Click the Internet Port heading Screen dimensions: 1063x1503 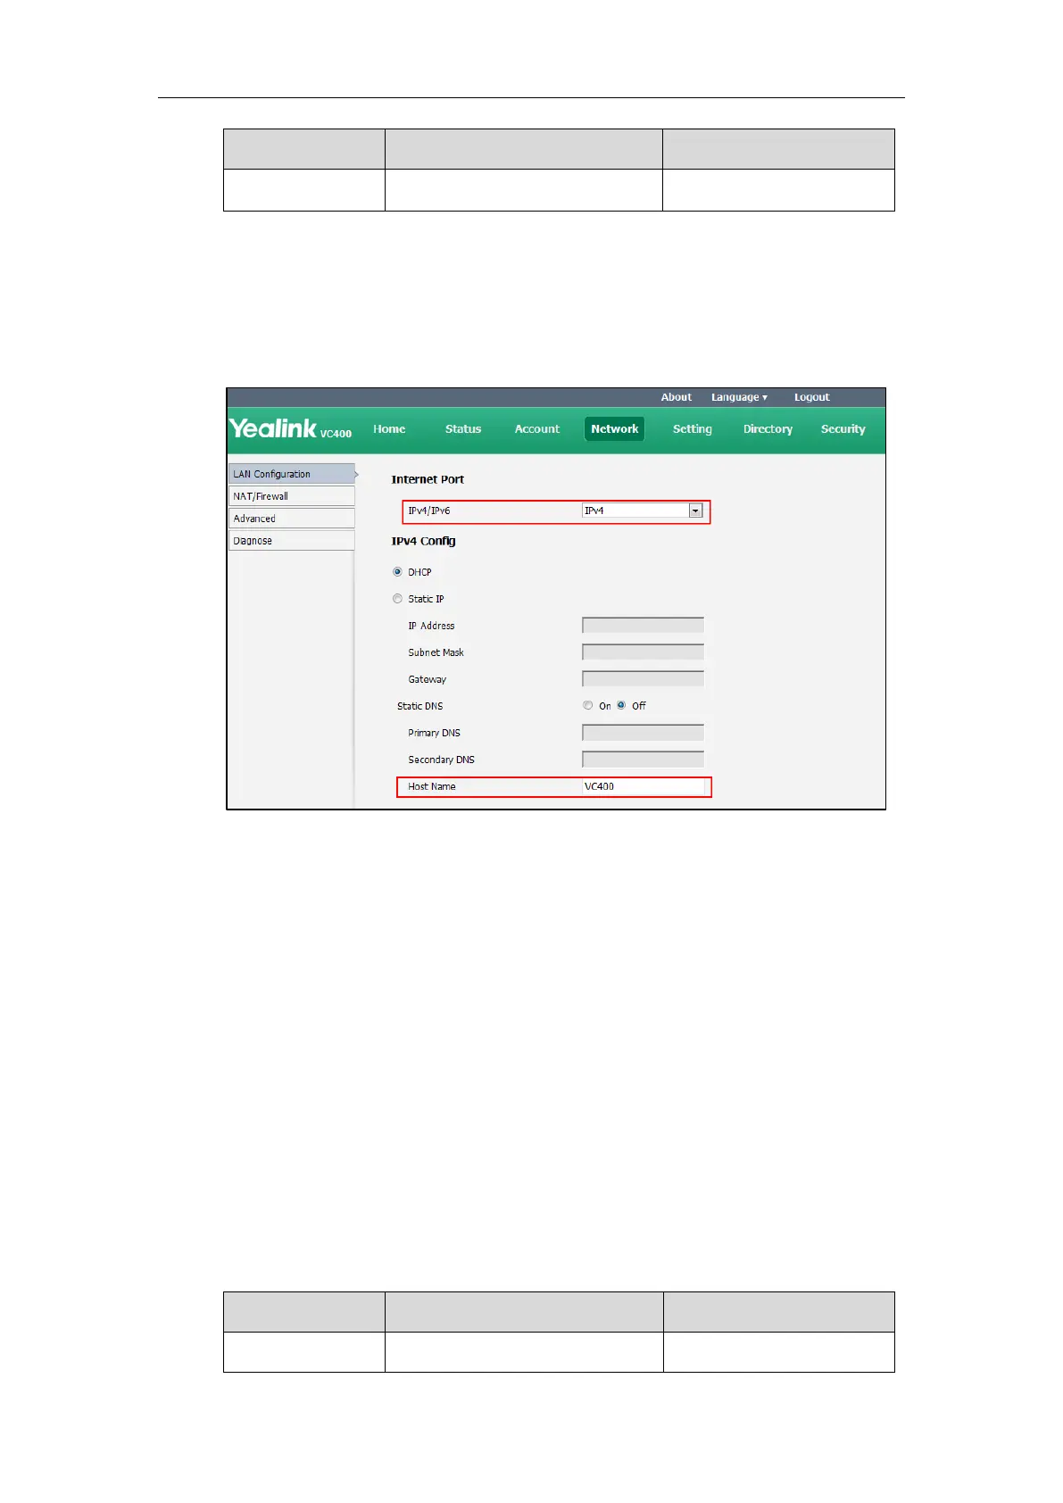coord(428,479)
